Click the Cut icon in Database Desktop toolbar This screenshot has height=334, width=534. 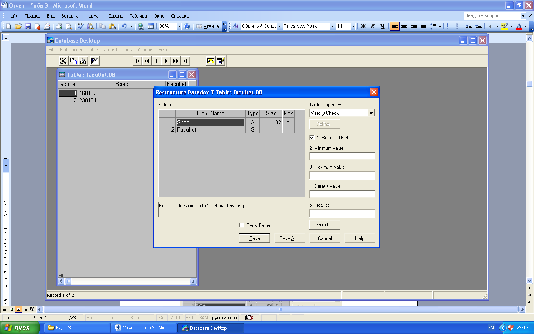pyautogui.click(x=64, y=61)
